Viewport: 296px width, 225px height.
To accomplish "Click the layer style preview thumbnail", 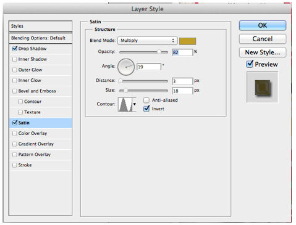I will pyautogui.click(x=263, y=87).
